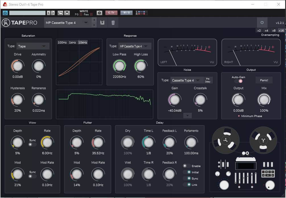
Task: Click the left tape reel
Action: [226, 140]
